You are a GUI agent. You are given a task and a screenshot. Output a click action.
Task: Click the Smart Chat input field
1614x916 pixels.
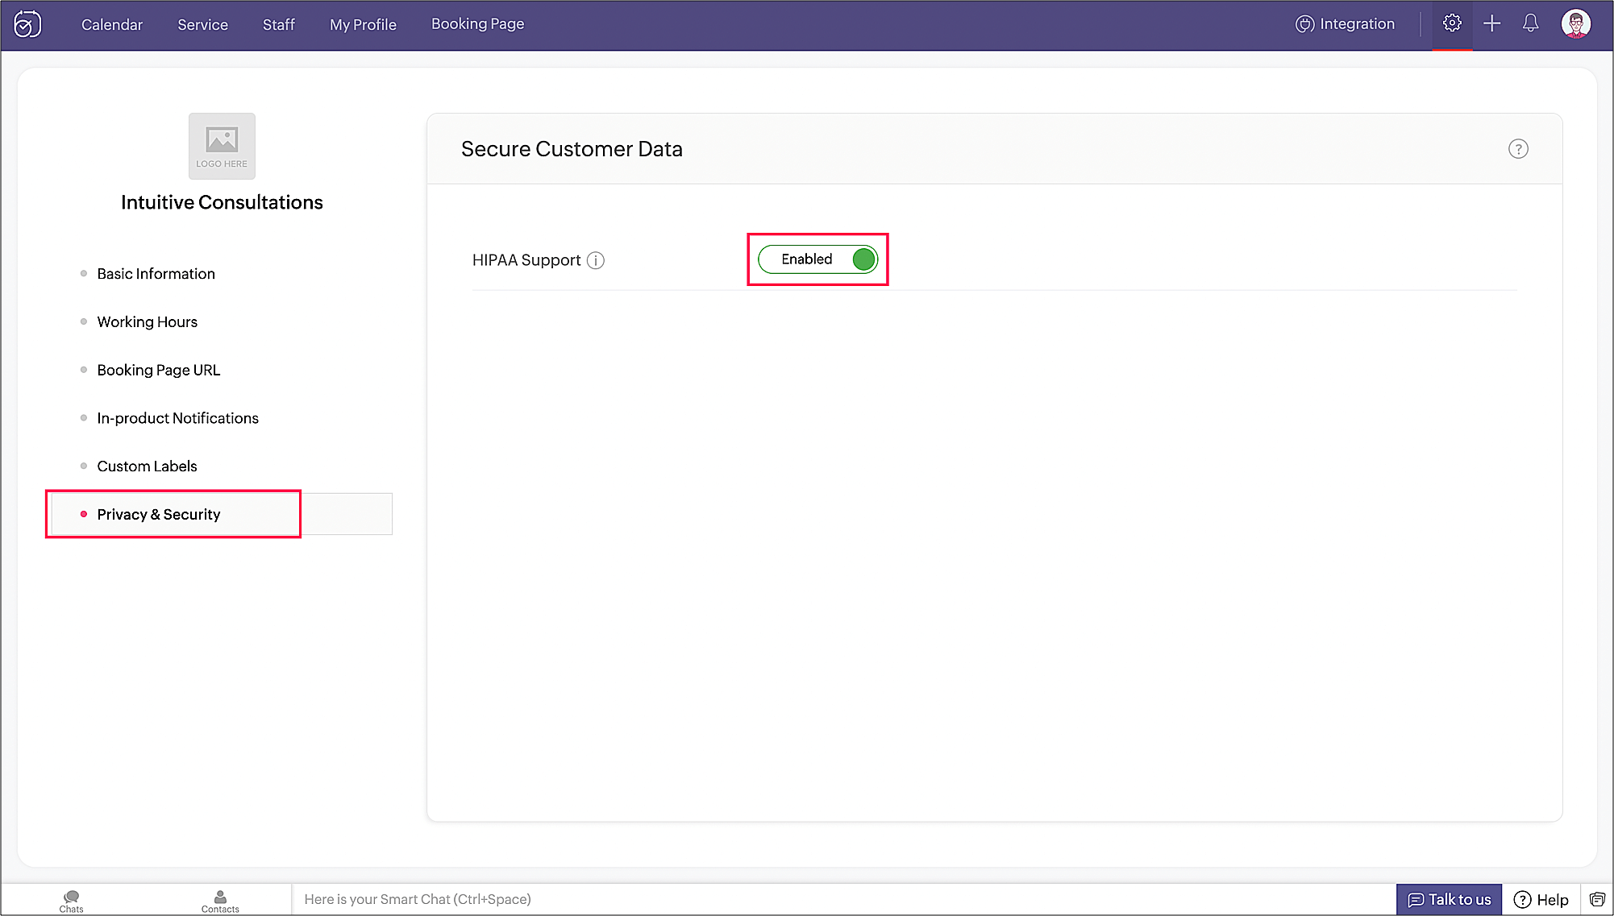point(838,899)
